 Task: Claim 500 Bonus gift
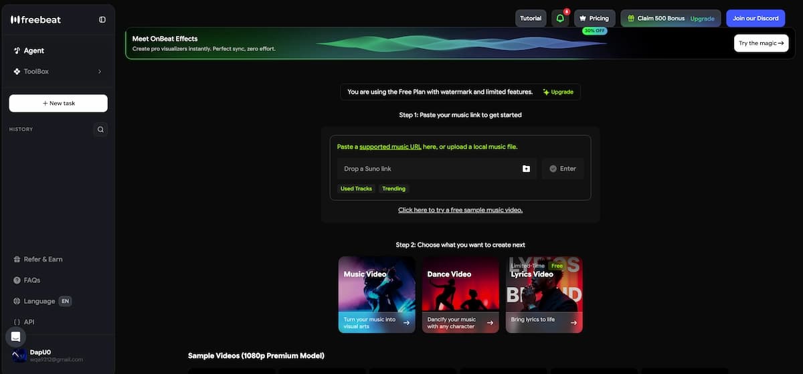(655, 18)
